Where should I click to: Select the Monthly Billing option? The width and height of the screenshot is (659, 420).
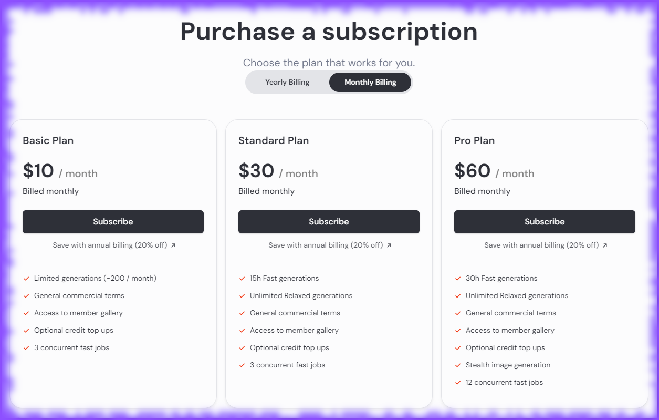coord(370,83)
